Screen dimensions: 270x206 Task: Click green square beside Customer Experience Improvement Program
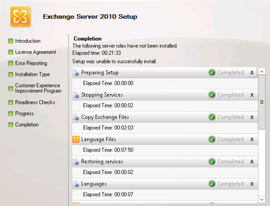pyautogui.click(x=11, y=88)
